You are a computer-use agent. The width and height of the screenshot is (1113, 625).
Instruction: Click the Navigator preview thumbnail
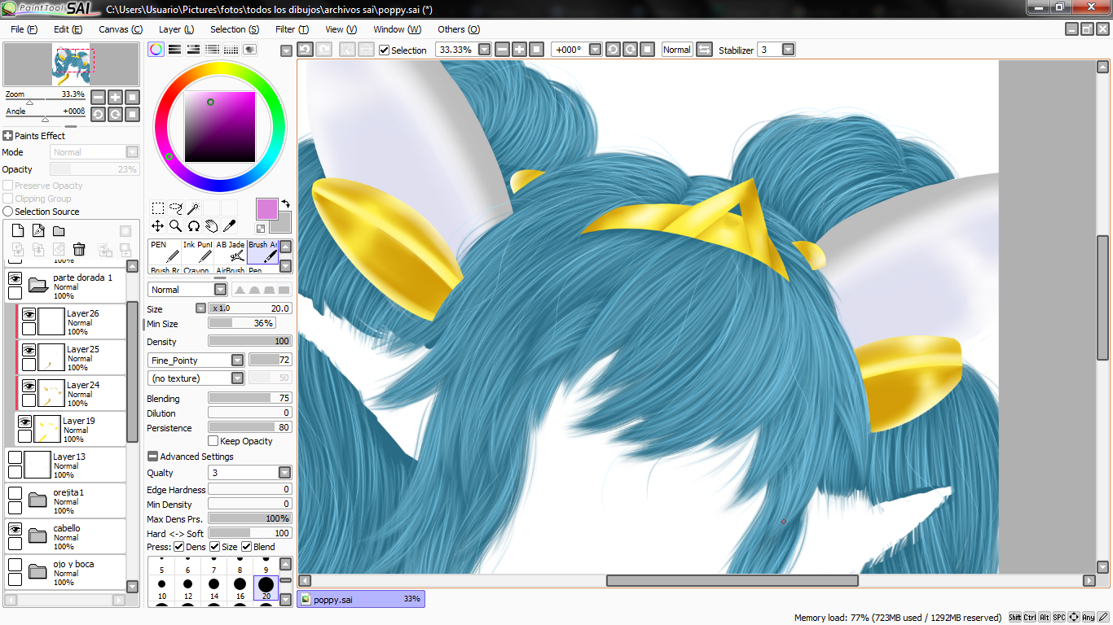click(x=72, y=65)
